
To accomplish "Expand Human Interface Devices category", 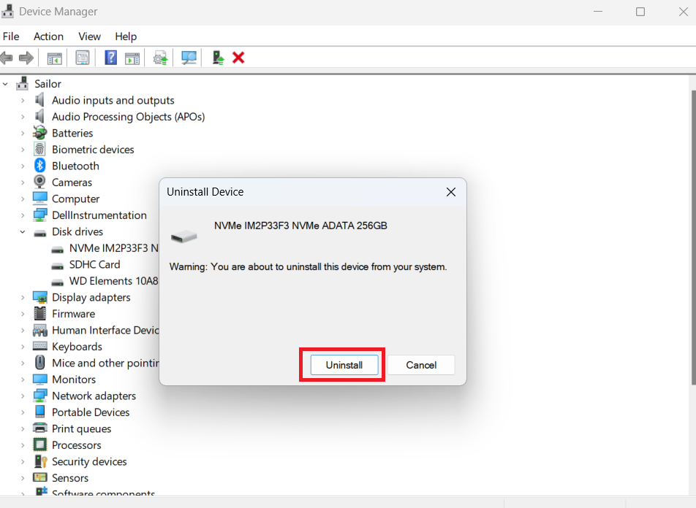I will 23,330.
